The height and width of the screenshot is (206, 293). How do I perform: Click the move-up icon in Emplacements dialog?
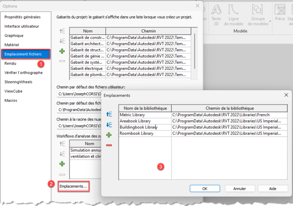[109, 115]
